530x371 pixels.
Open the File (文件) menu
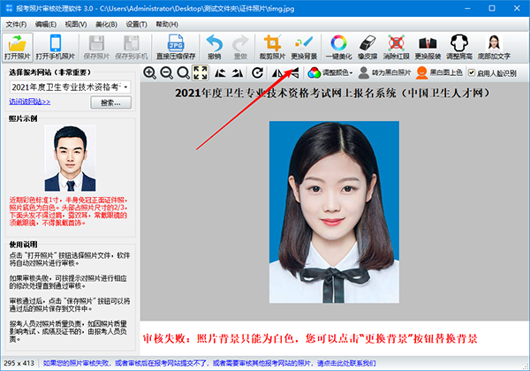pyautogui.click(x=16, y=24)
